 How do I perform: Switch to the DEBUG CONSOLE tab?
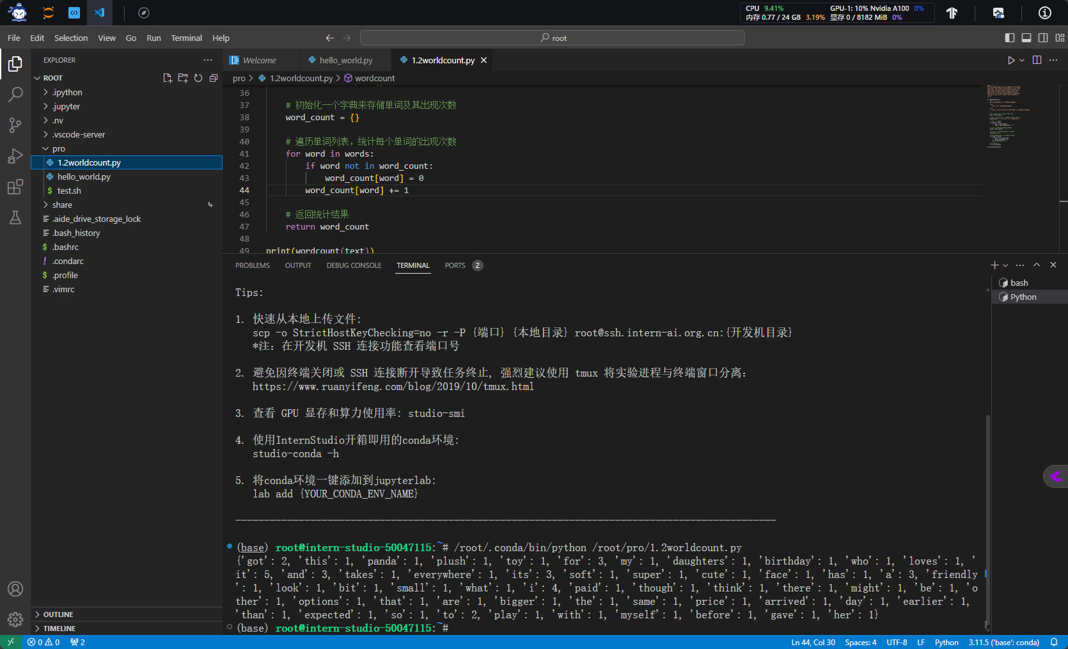tap(354, 265)
